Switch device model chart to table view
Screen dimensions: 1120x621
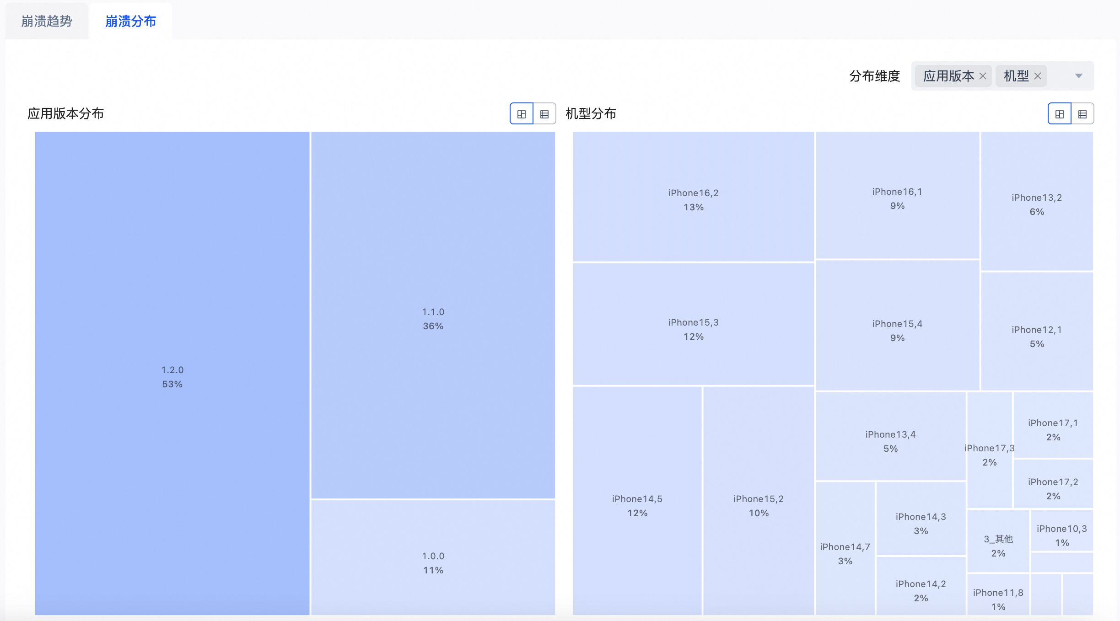pyautogui.click(x=1082, y=114)
